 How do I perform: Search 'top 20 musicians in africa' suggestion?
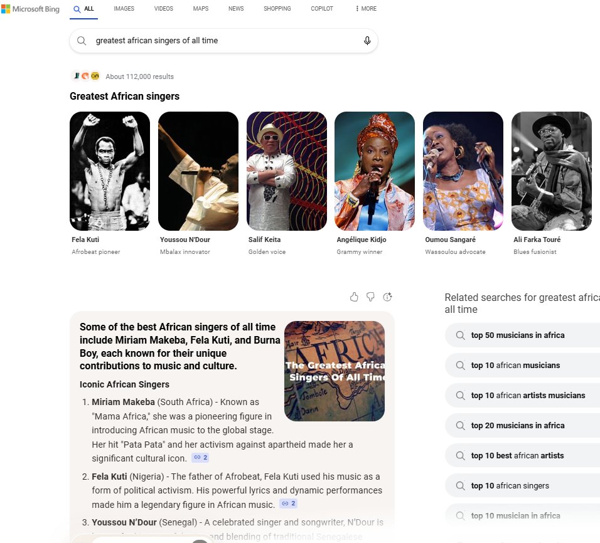(522, 426)
